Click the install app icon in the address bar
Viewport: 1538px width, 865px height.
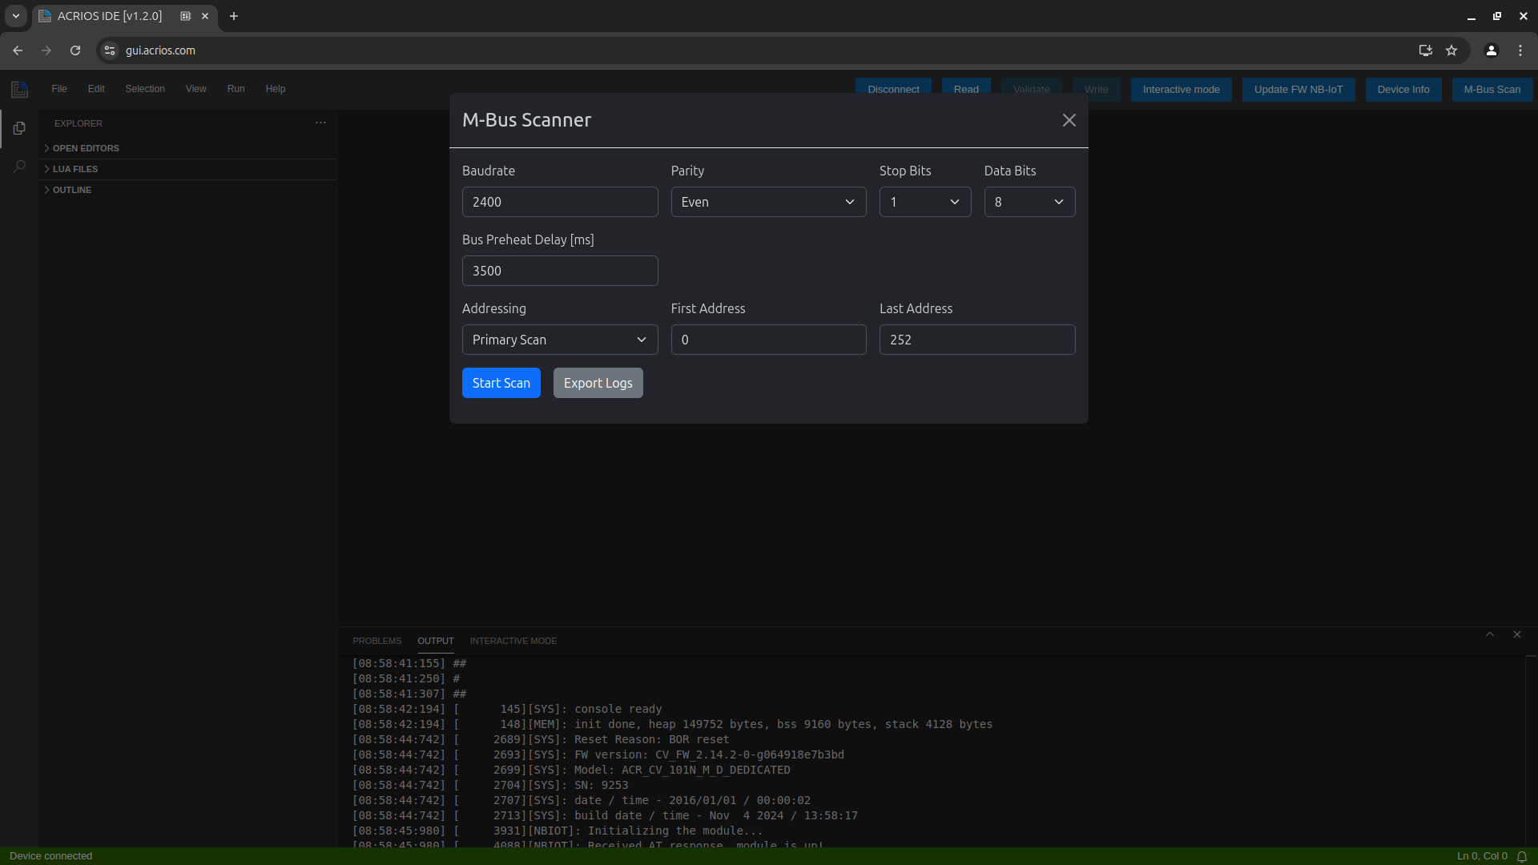pos(1425,50)
